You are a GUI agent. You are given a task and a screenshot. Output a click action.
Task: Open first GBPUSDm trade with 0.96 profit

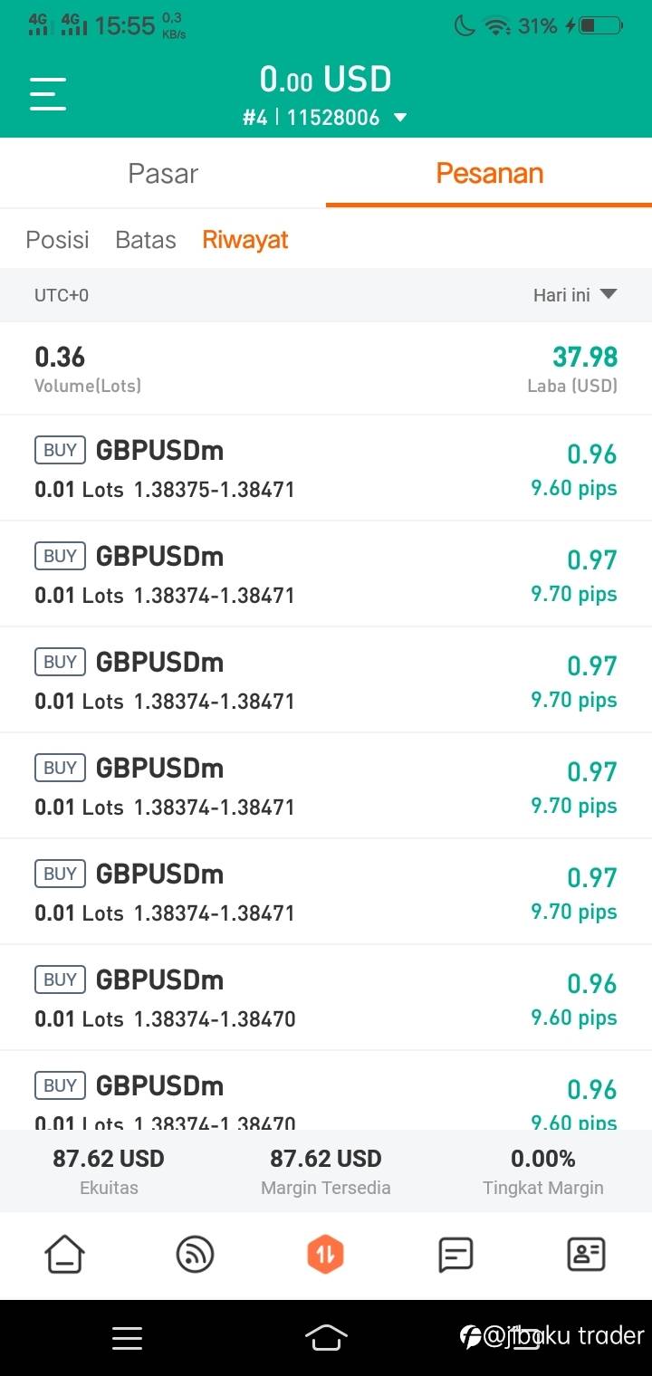326,468
